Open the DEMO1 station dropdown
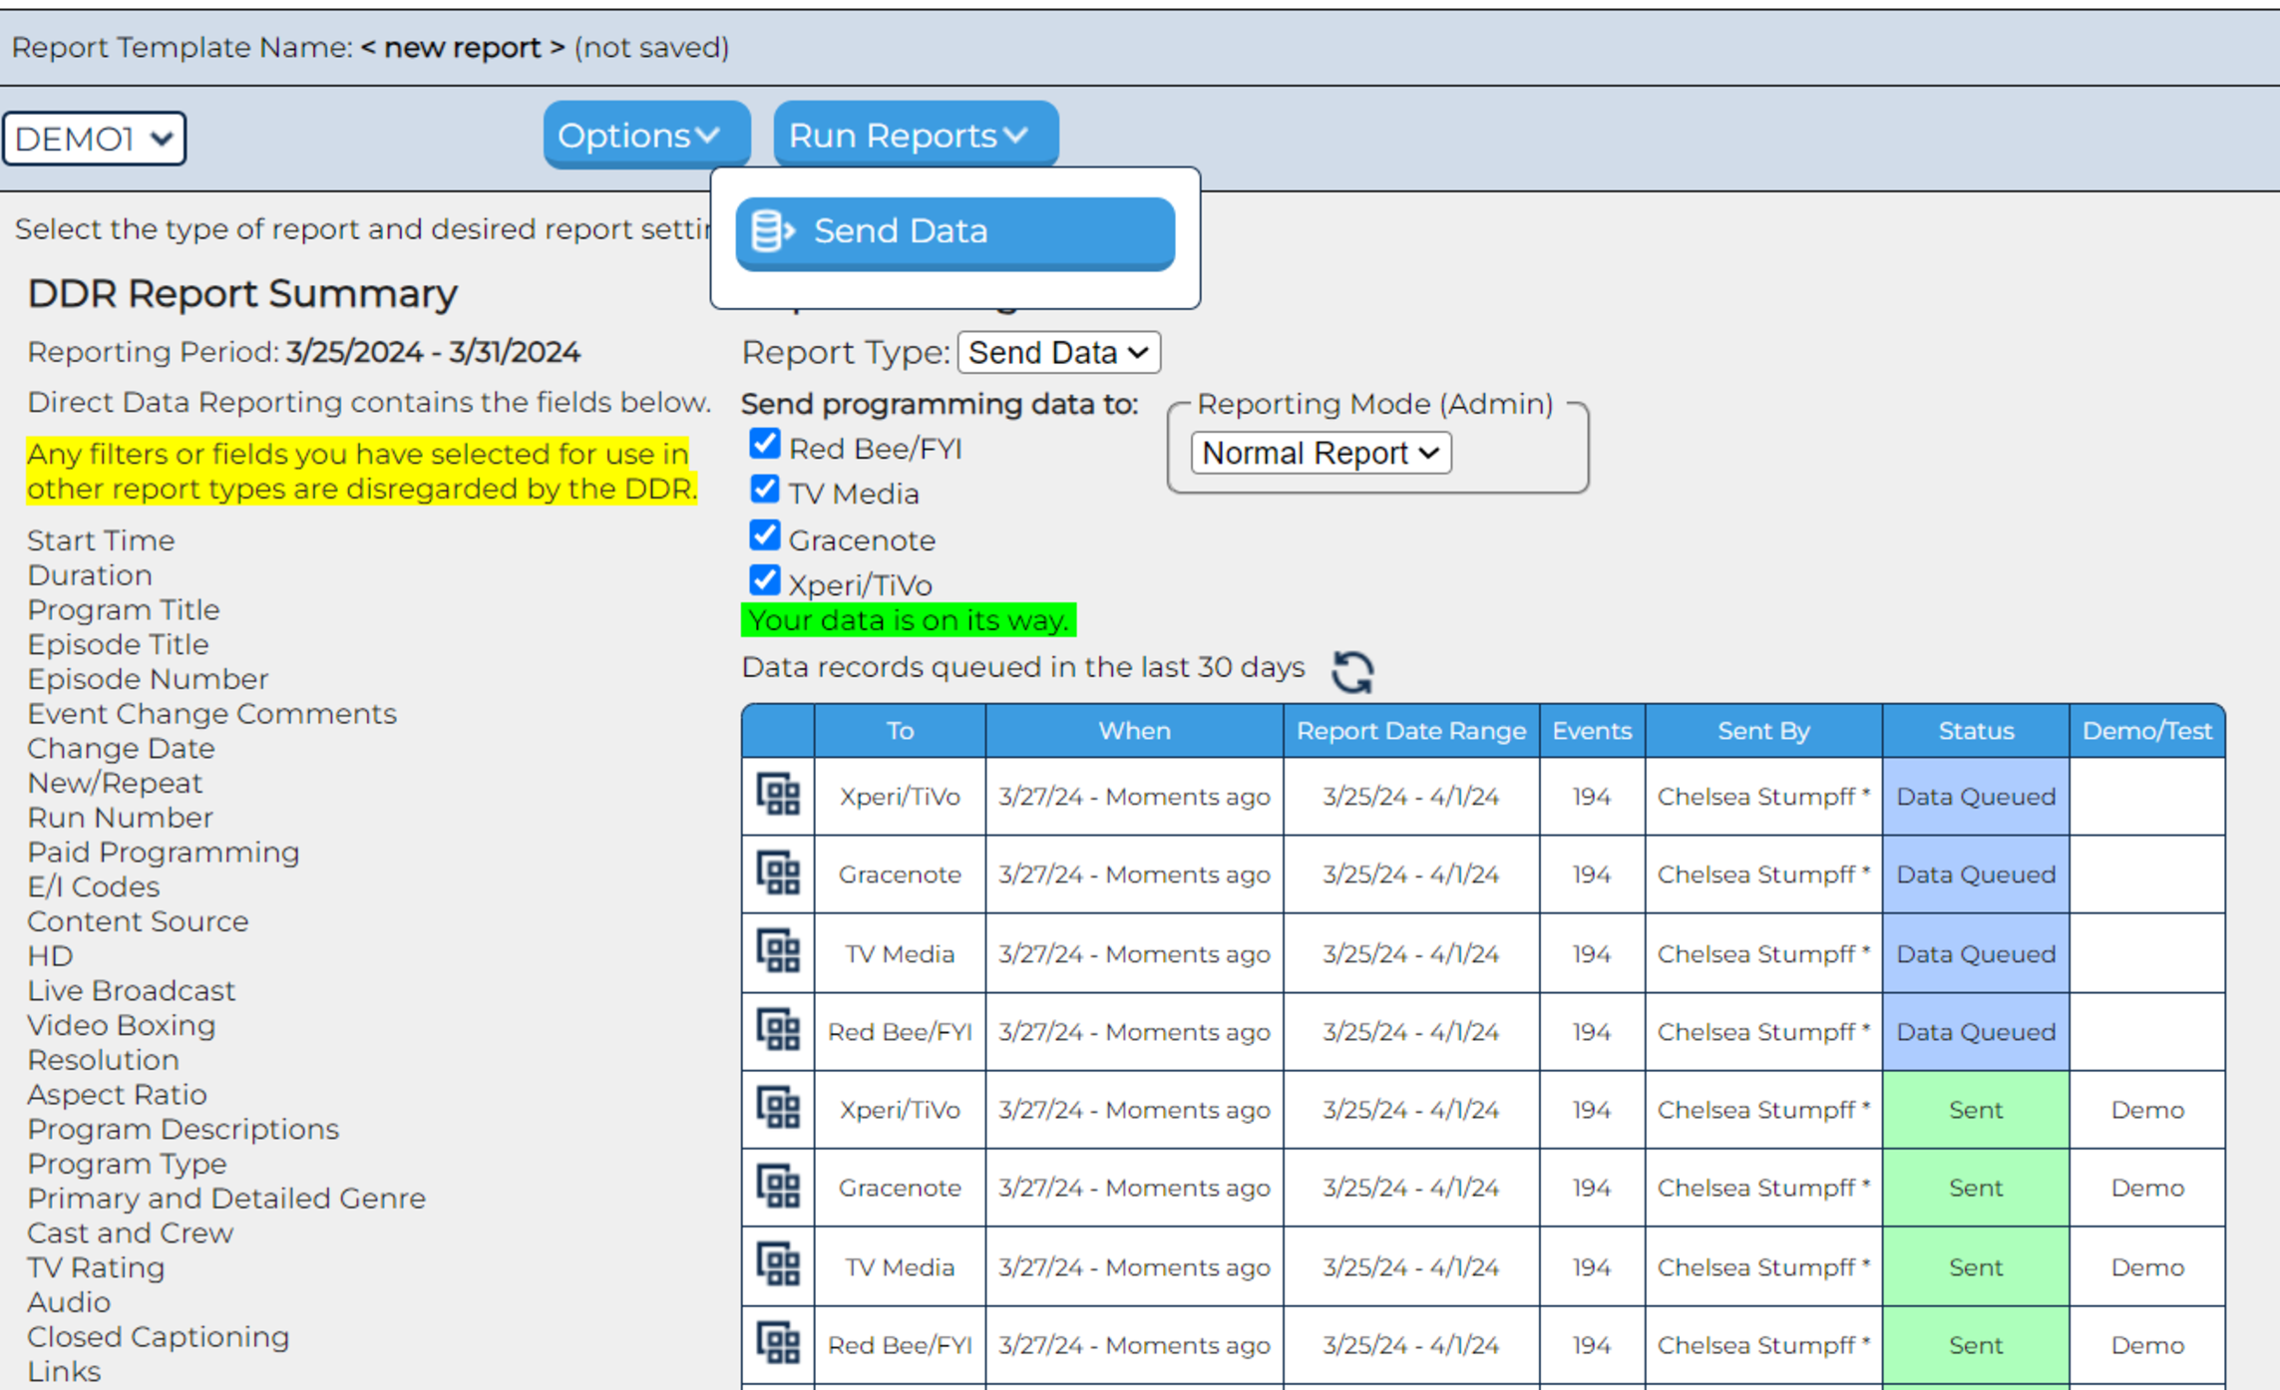This screenshot has height=1390, width=2280. (95, 139)
